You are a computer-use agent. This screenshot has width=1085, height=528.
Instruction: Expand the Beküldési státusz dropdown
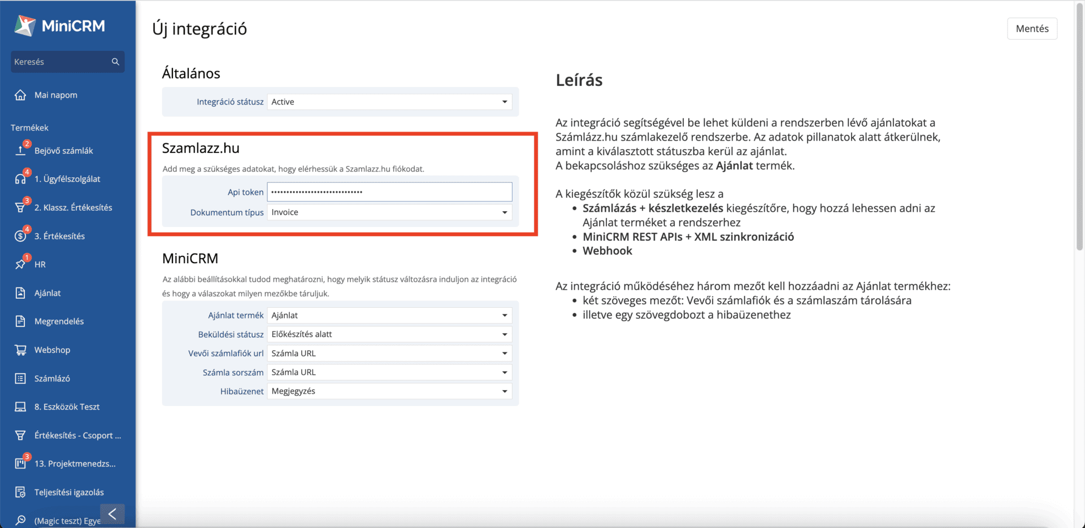[x=389, y=334]
